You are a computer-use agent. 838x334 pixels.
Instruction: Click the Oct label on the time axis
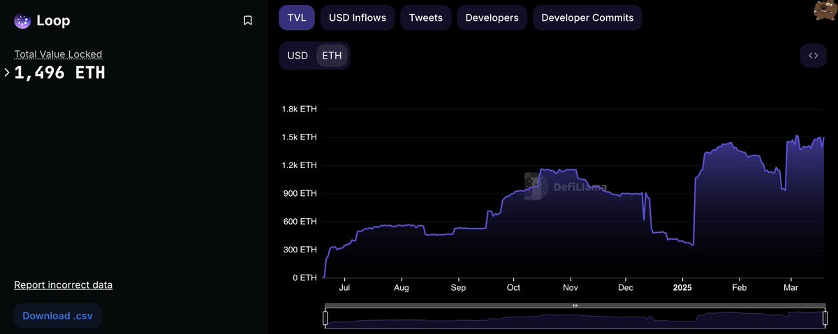click(513, 287)
